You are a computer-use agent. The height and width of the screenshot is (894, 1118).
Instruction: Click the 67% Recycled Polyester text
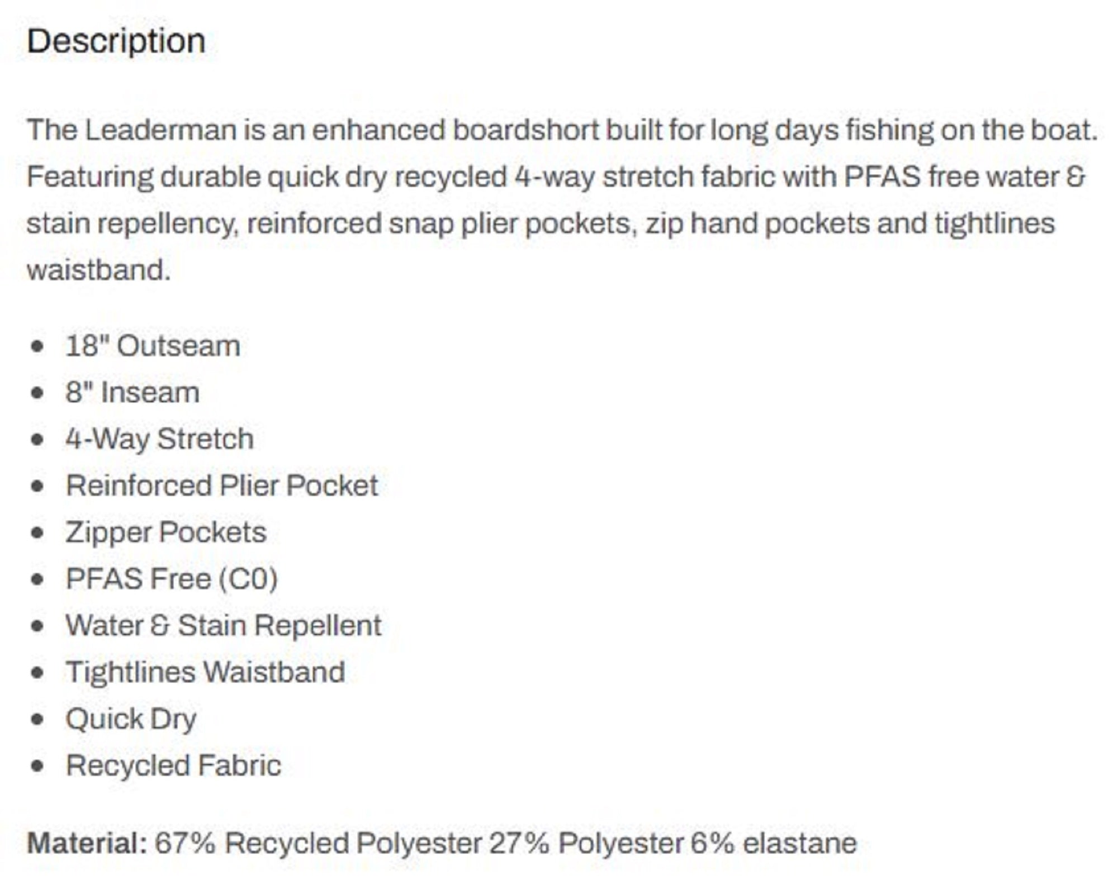click(318, 843)
